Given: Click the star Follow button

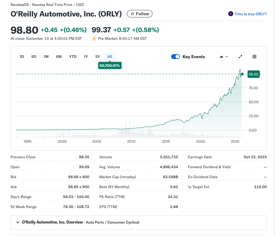Looking at the screenshot, I should pos(140,14).
